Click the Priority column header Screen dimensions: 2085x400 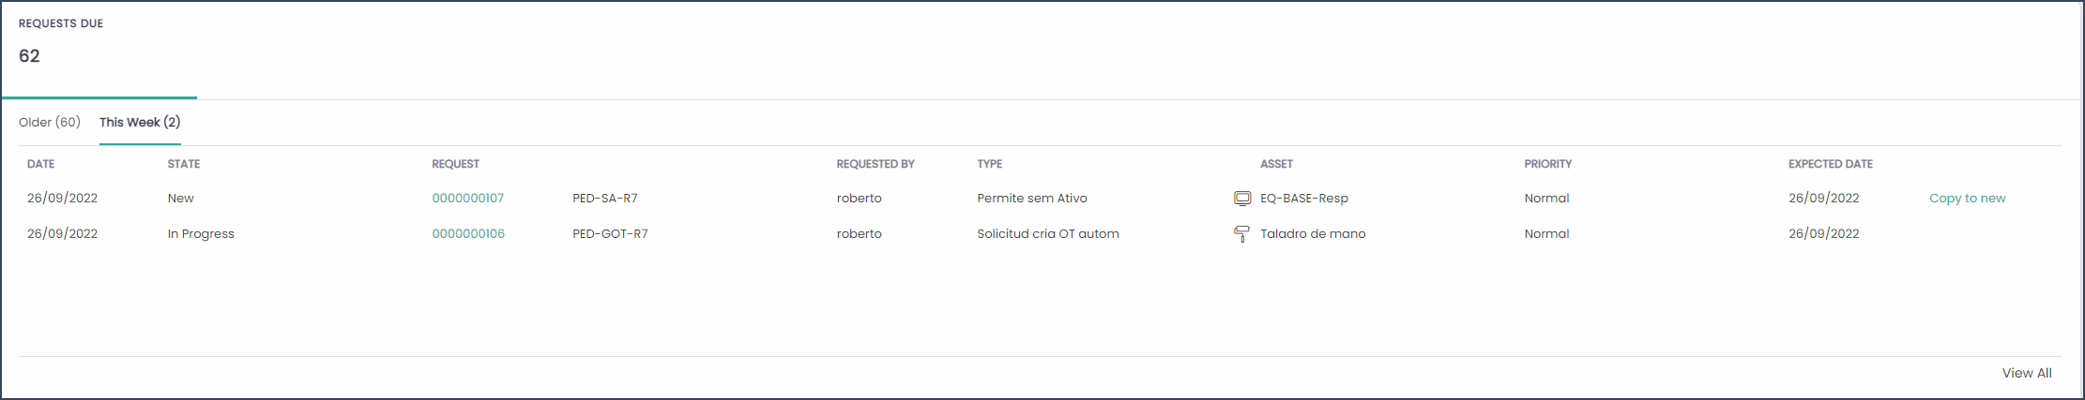click(x=1548, y=164)
